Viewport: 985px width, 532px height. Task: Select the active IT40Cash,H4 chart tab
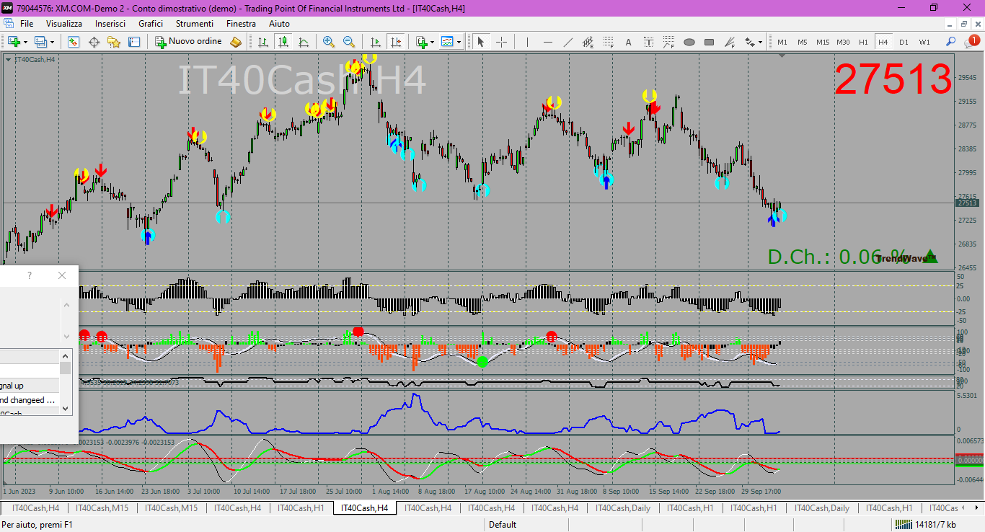coord(364,508)
